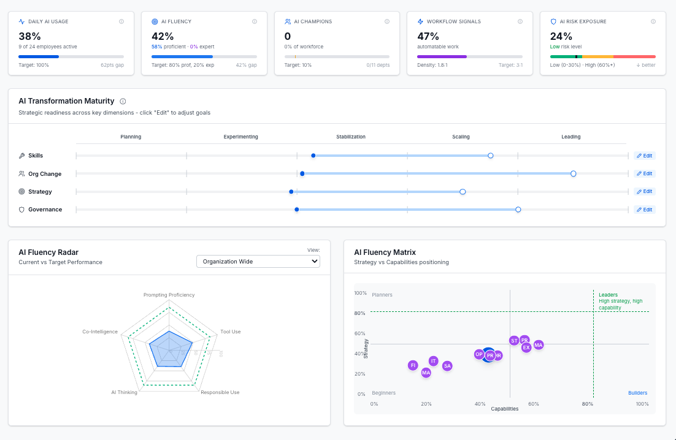Click the Org Change target slider handle
Image resolution: width=676 pixels, height=440 pixels.
point(574,173)
